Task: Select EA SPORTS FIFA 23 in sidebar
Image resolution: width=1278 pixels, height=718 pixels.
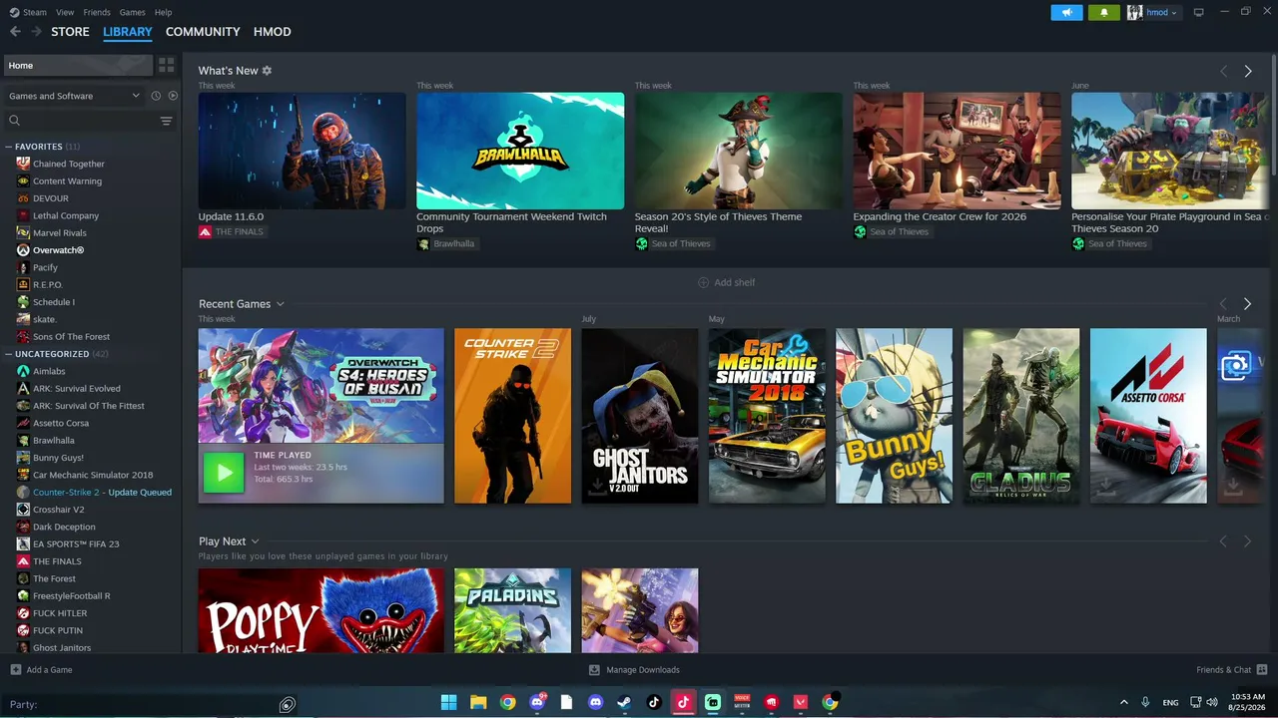Action: 76,544
